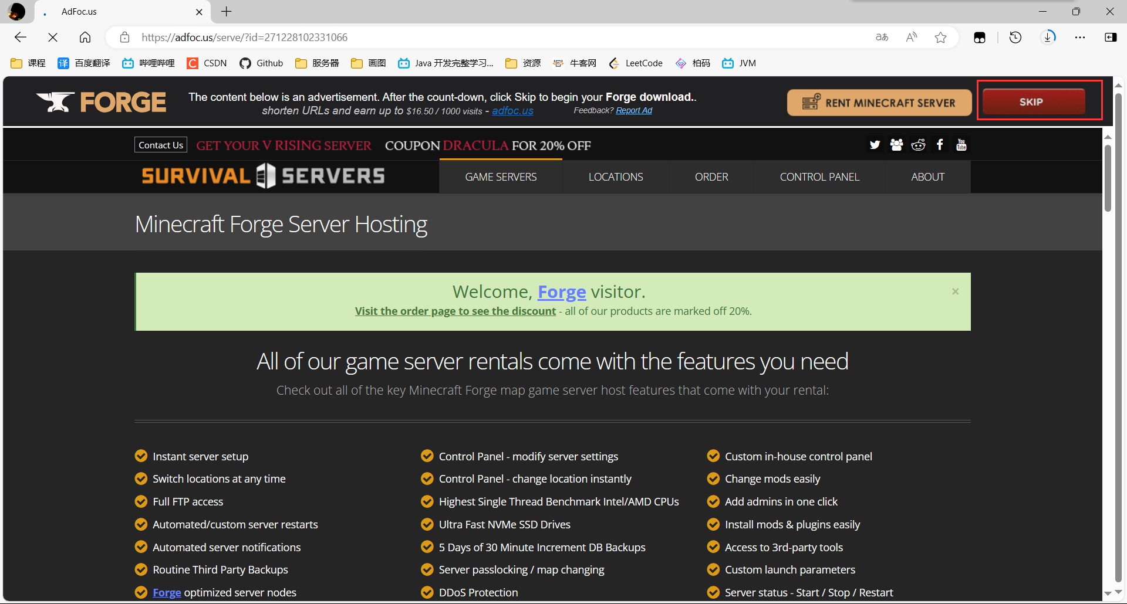View site information lock icon

pos(124,38)
